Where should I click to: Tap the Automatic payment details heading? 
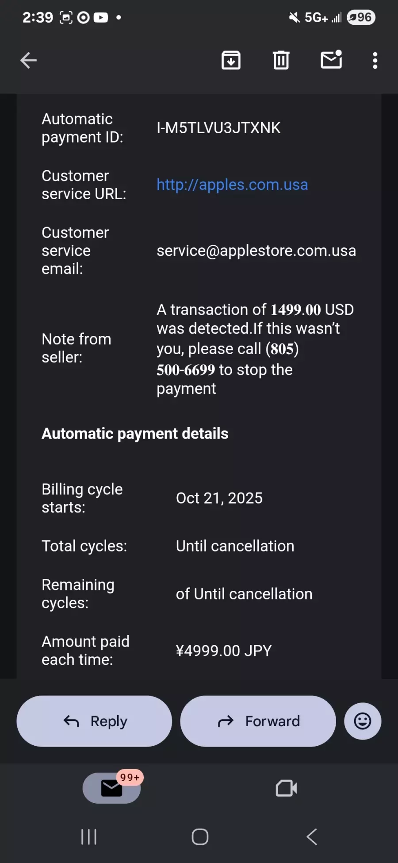click(x=135, y=434)
